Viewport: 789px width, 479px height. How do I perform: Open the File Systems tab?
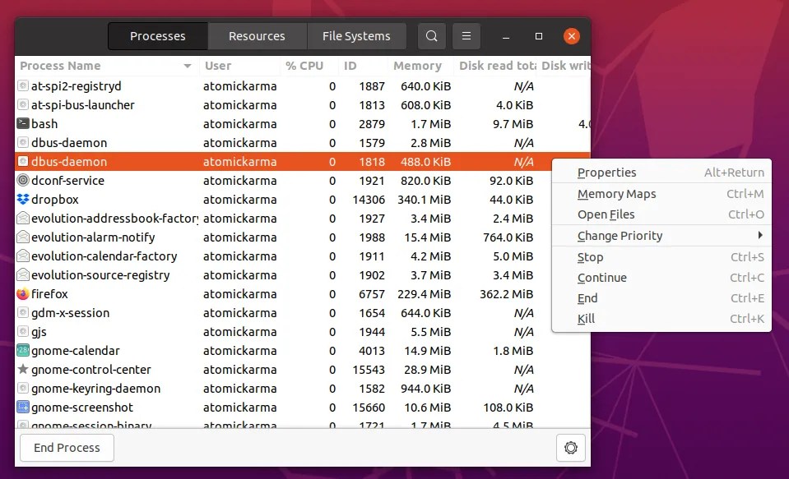click(356, 35)
